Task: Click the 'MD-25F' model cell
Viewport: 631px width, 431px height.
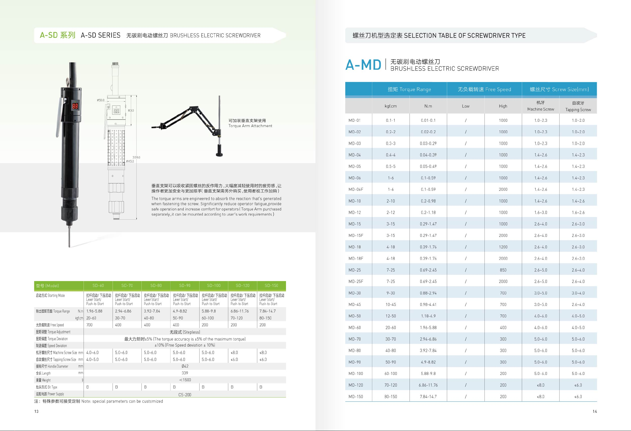Action: pyautogui.click(x=356, y=281)
